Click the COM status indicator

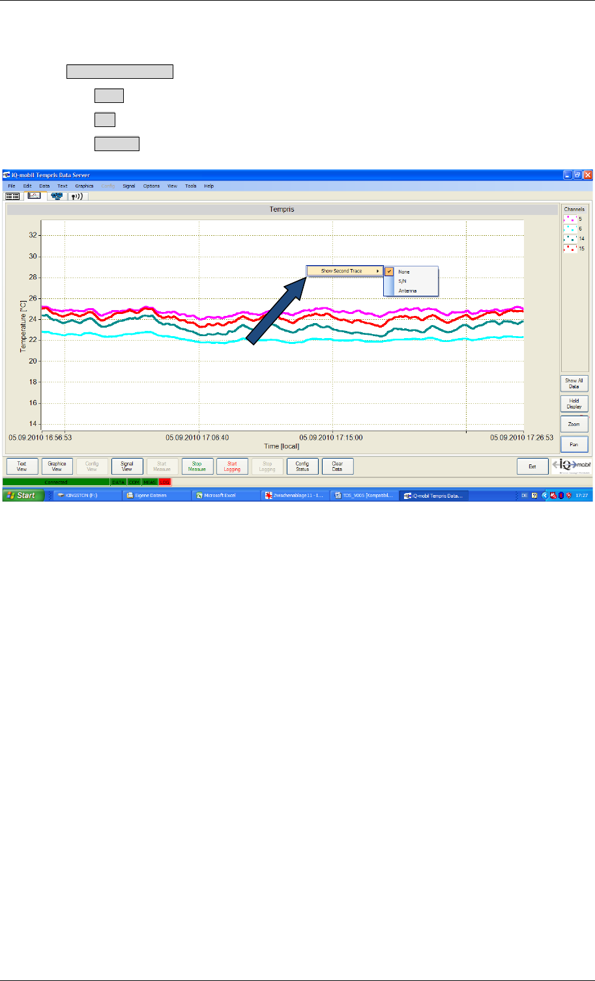pos(134,482)
